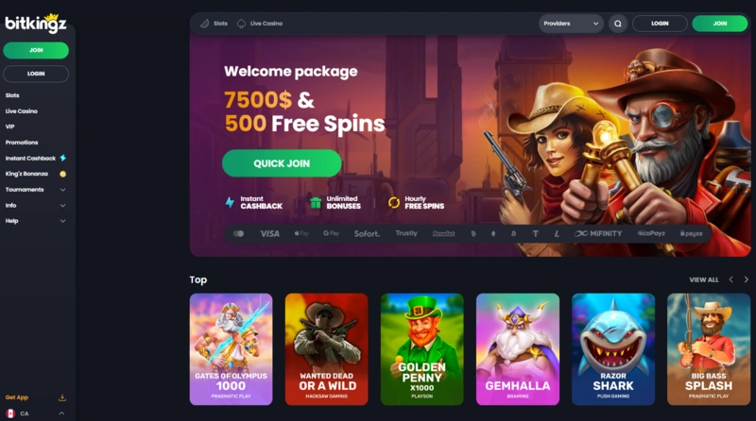Expand the Info sidebar section
Screen dimensions: 756x421
pyautogui.click(x=36, y=205)
